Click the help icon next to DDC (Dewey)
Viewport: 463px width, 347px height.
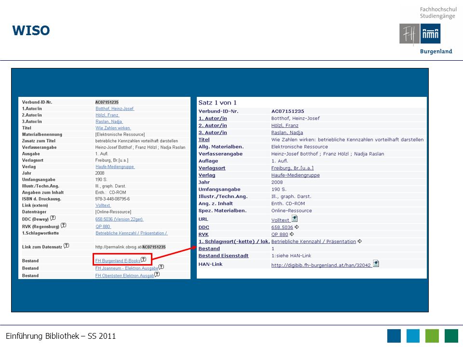(53, 218)
